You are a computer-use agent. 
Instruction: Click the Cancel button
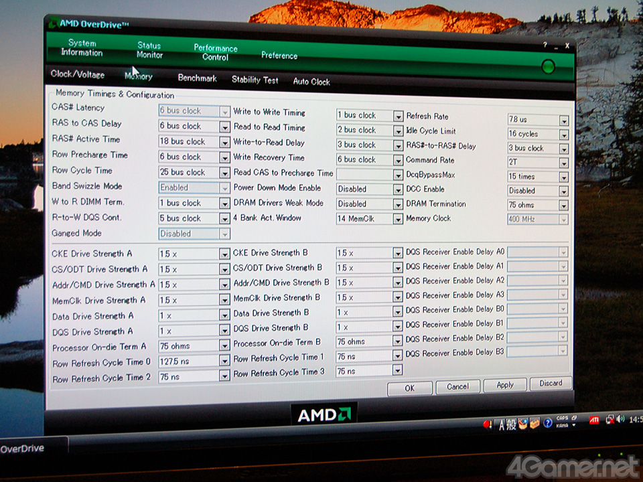point(457,386)
